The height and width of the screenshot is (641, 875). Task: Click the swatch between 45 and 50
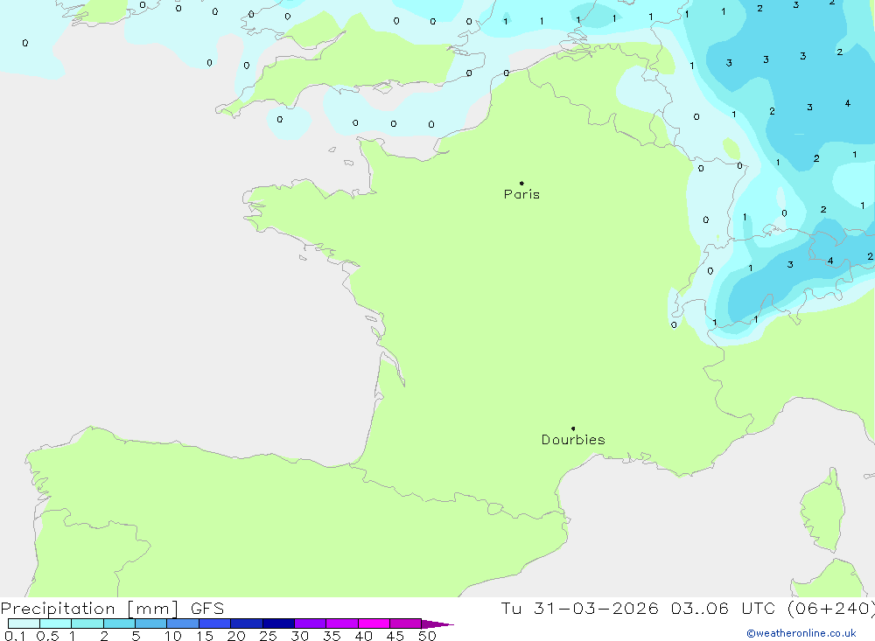[x=406, y=624]
